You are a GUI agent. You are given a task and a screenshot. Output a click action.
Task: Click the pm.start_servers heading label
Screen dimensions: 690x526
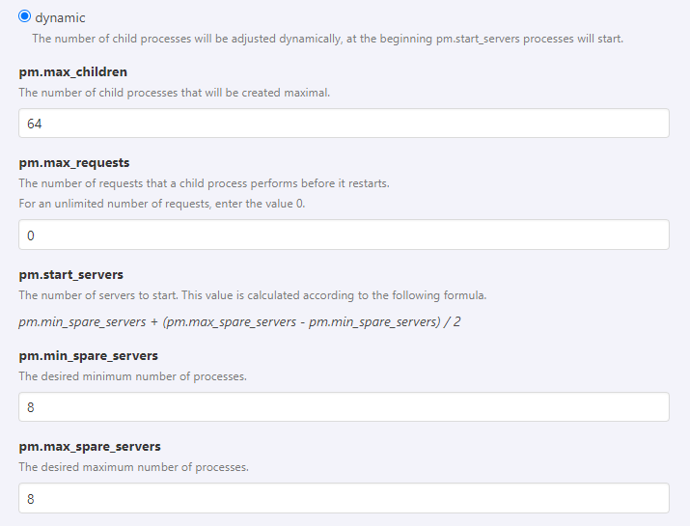(x=71, y=274)
